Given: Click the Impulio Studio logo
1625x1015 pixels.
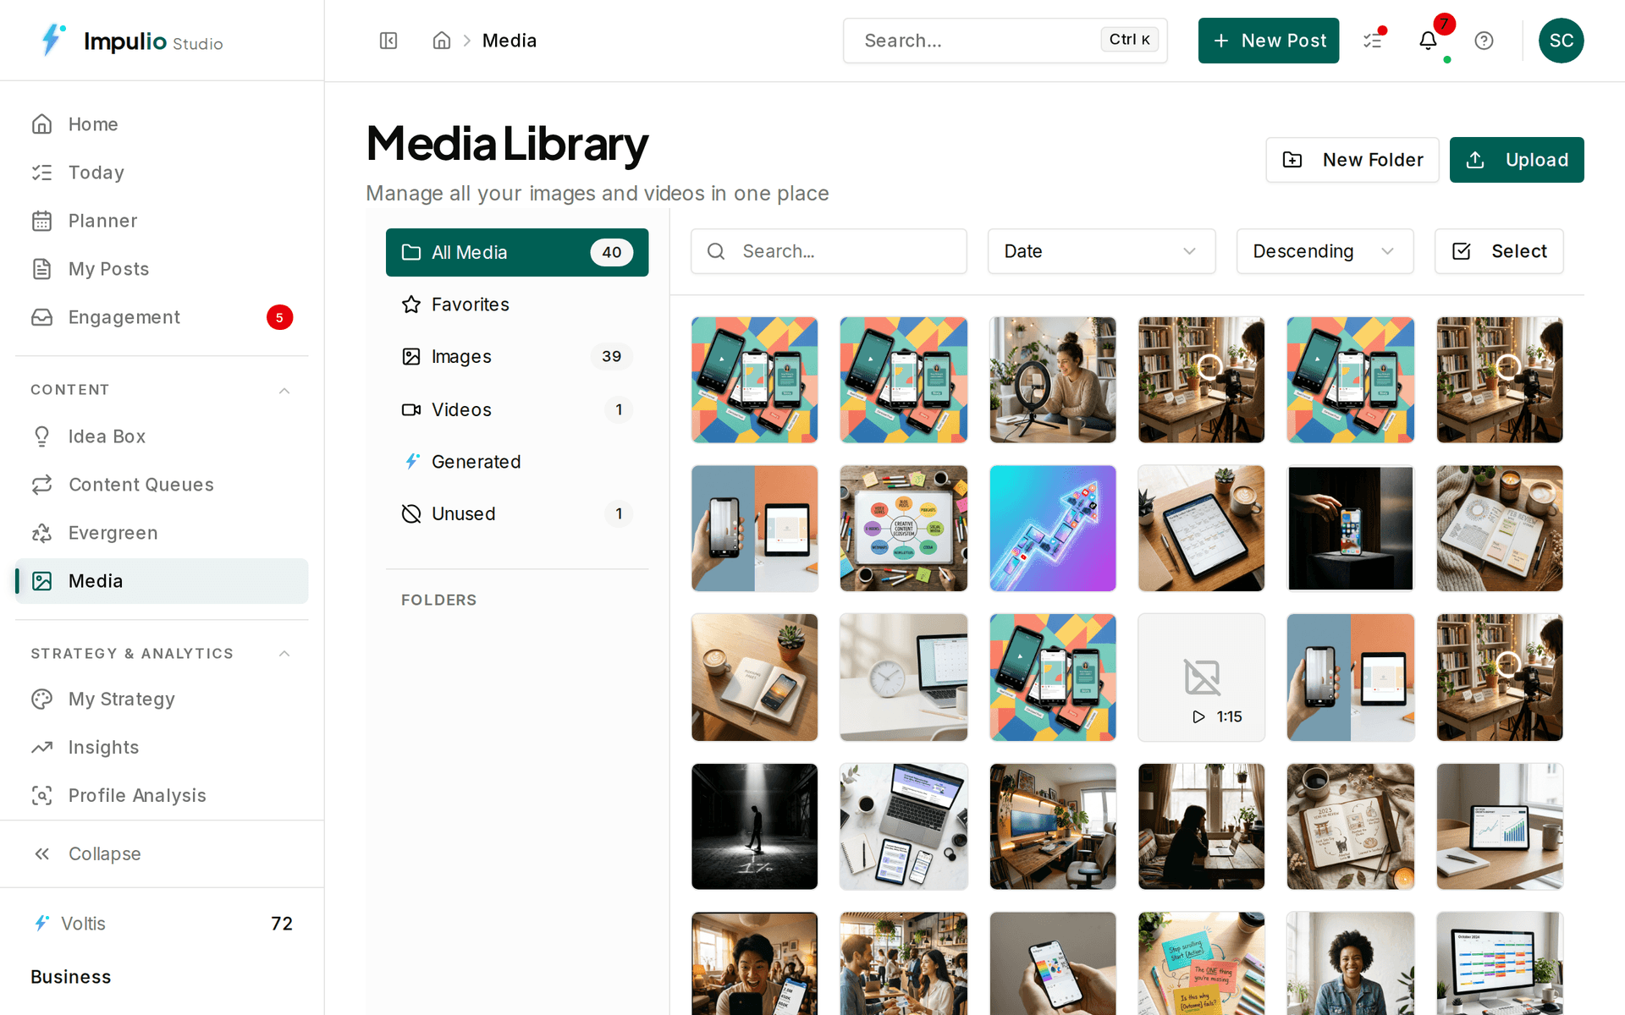Looking at the screenshot, I should click(x=132, y=41).
